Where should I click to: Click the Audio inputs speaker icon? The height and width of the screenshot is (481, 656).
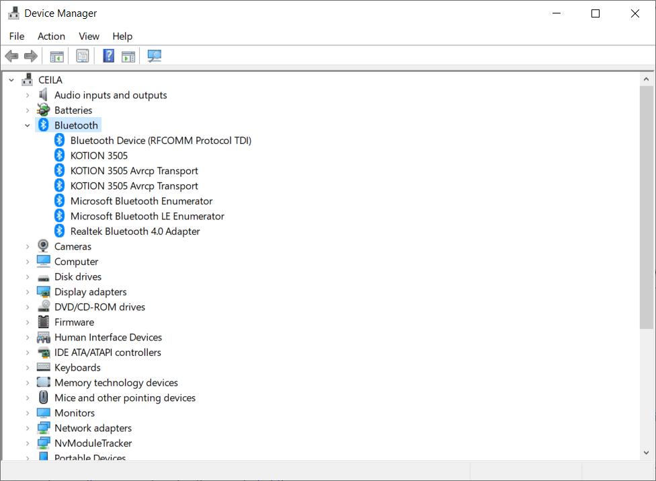pyautogui.click(x=43, y=95)
